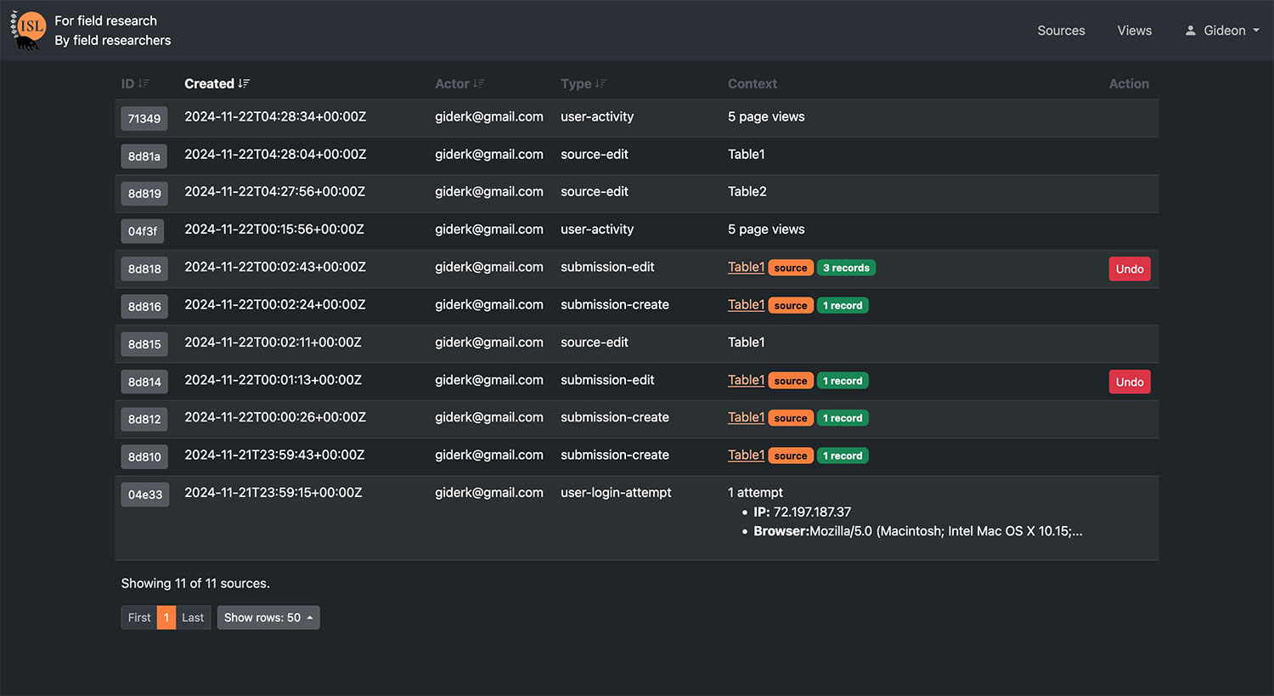This screenshot has width=1274, height=696.
Task: Click the Type column sort icon
Action: pyautogui.click(x=601, y=83)
